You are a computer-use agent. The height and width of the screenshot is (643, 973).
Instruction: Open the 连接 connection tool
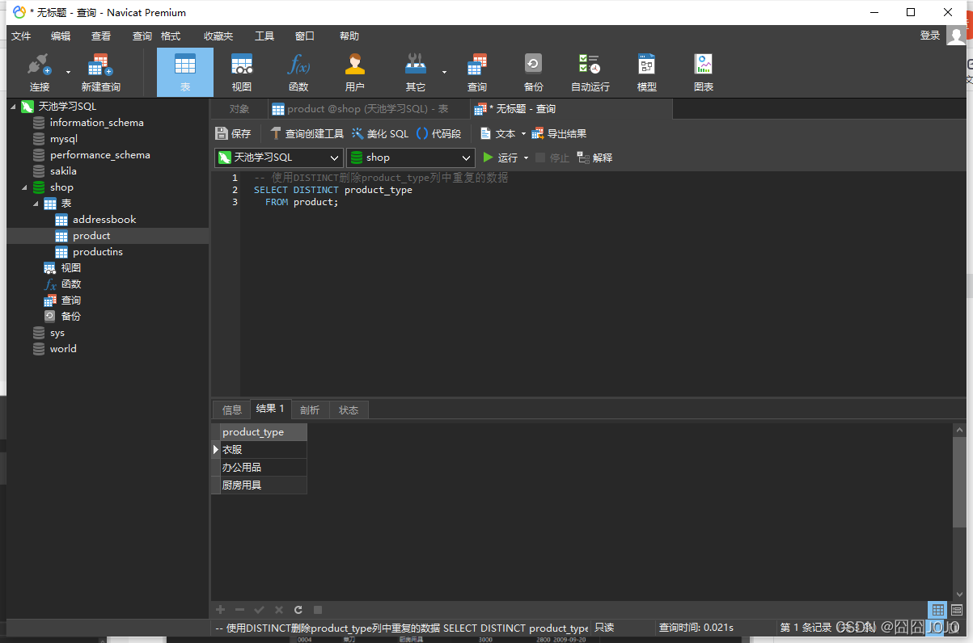tap(39, 73)
